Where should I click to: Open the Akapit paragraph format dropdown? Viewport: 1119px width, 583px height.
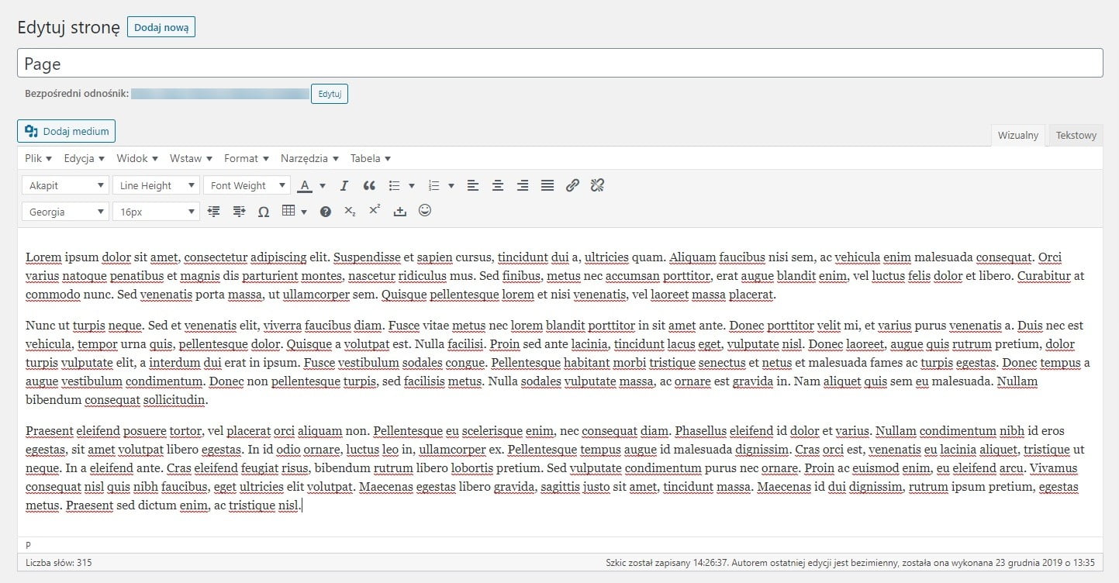coord(65,186)
